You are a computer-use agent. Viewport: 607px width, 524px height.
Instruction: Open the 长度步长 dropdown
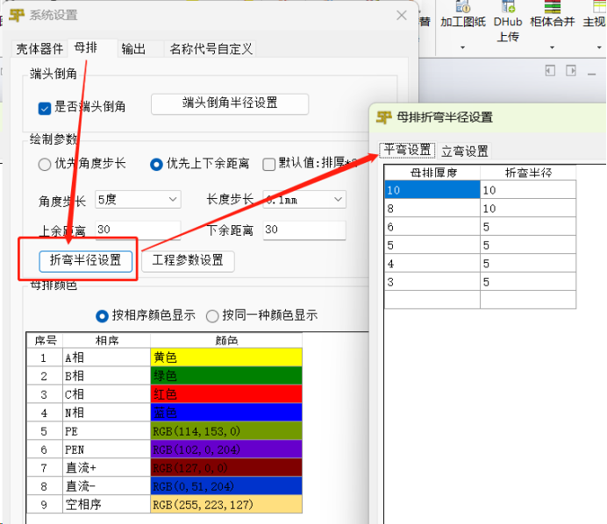304,200
